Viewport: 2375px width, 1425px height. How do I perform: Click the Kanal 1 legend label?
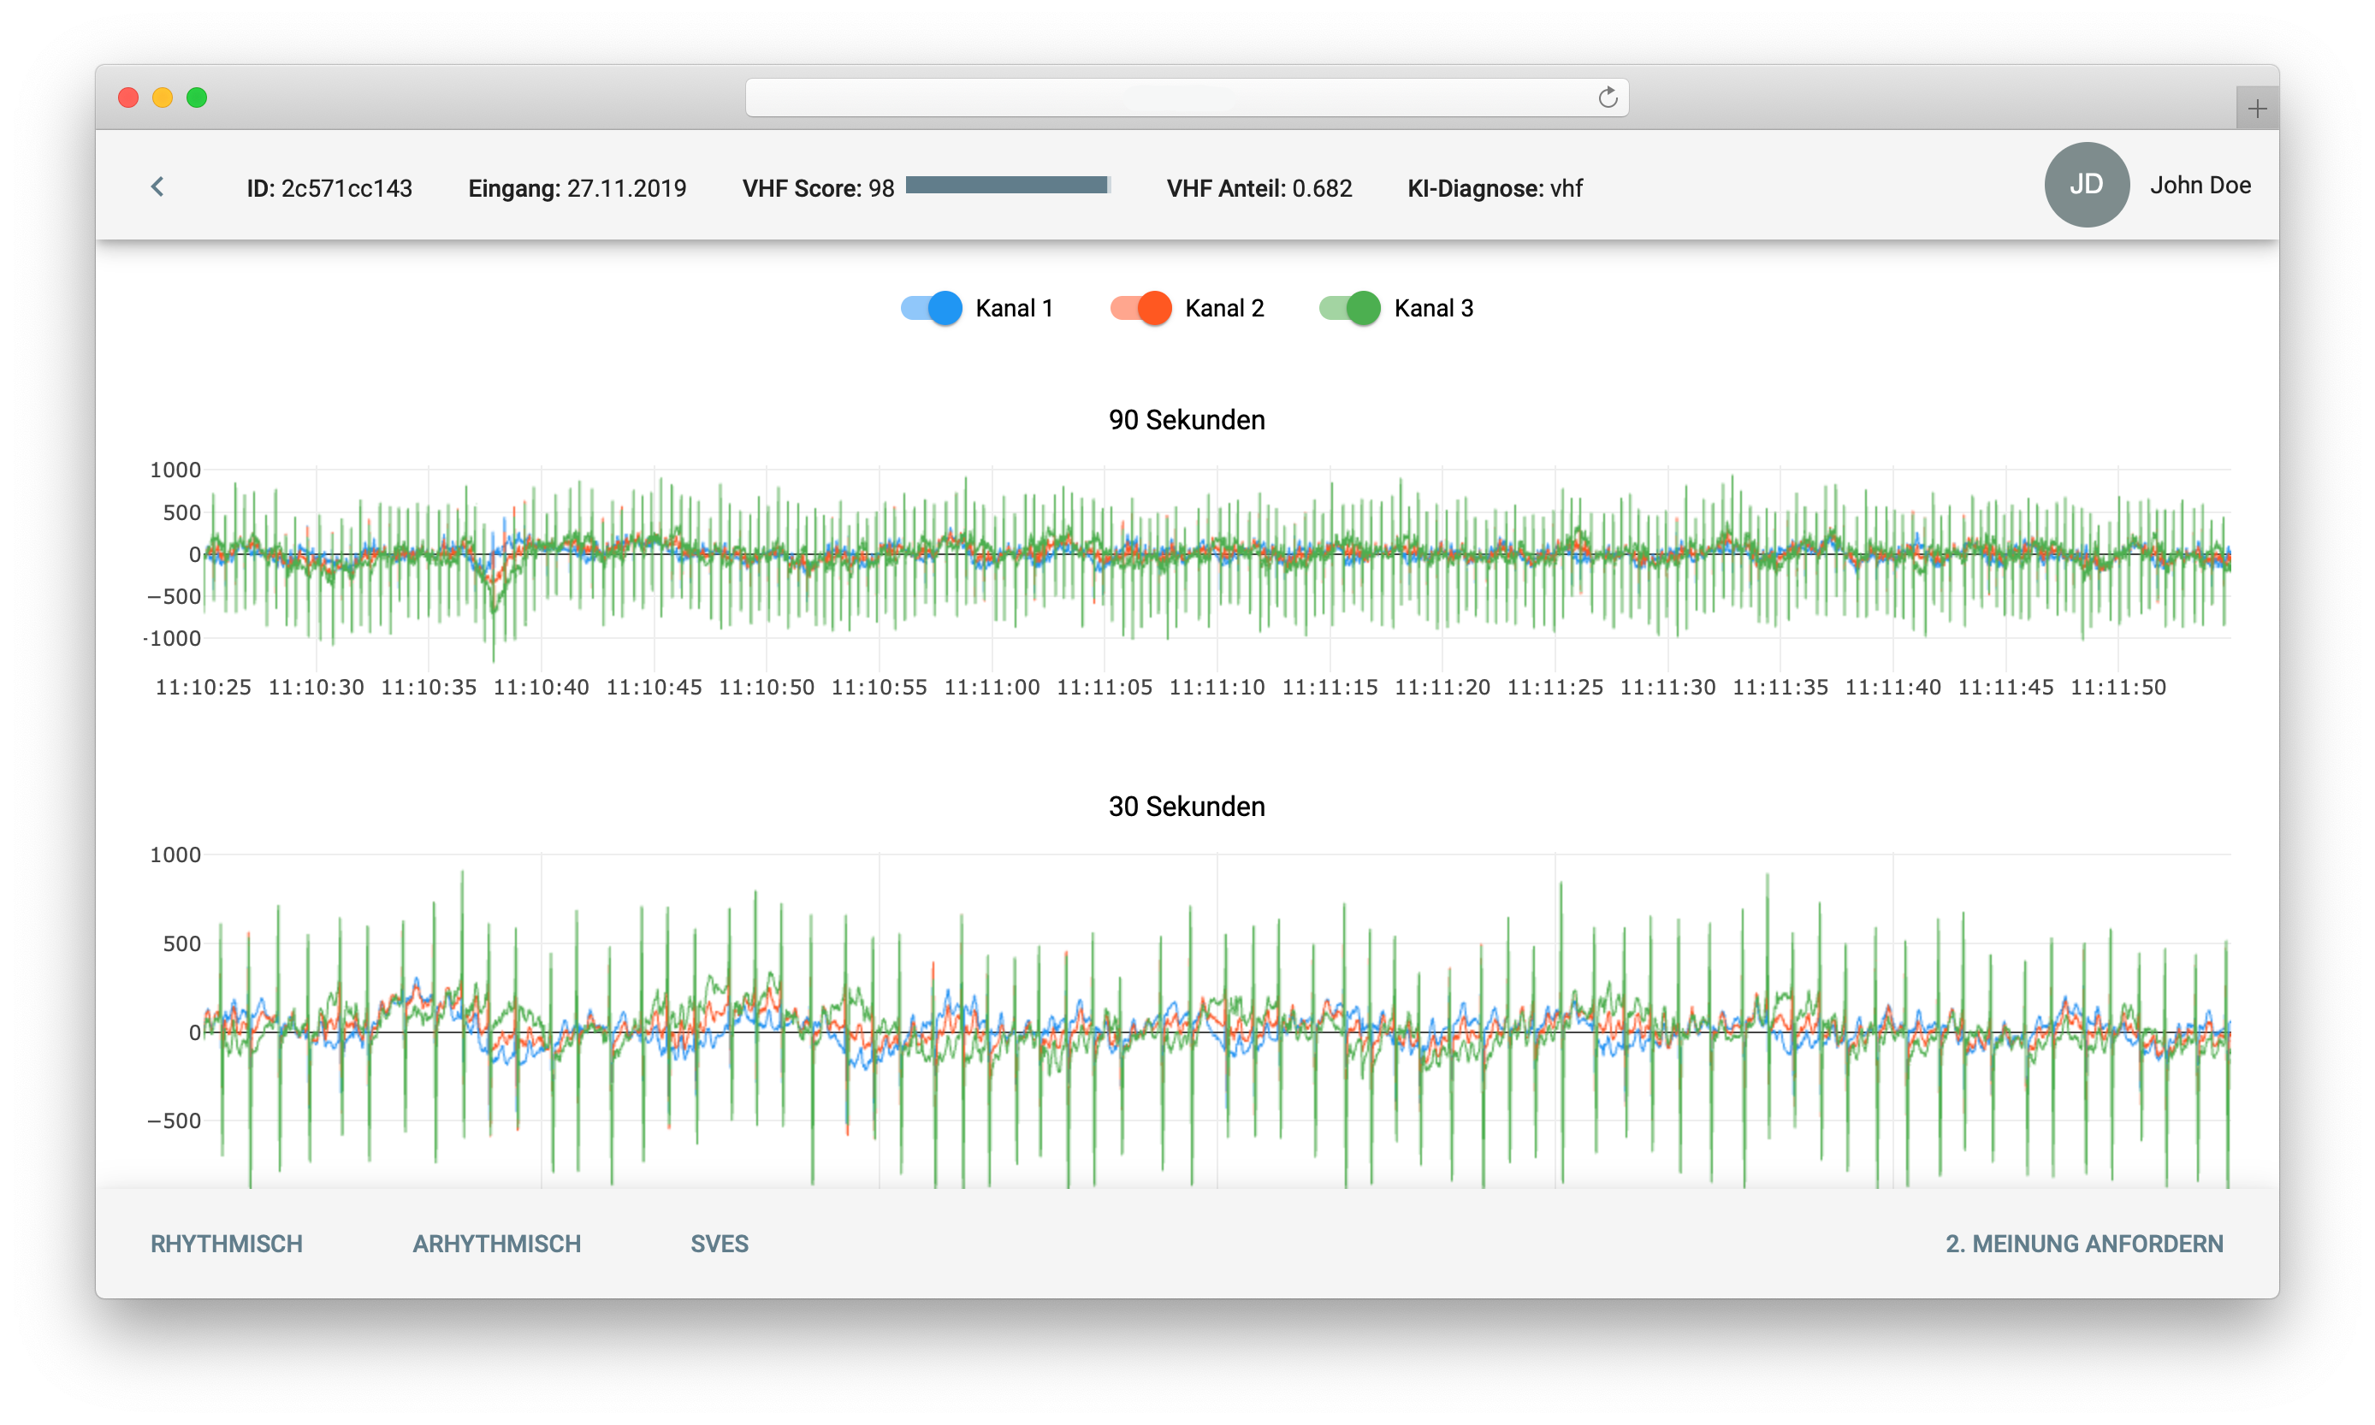[1014, 308]
